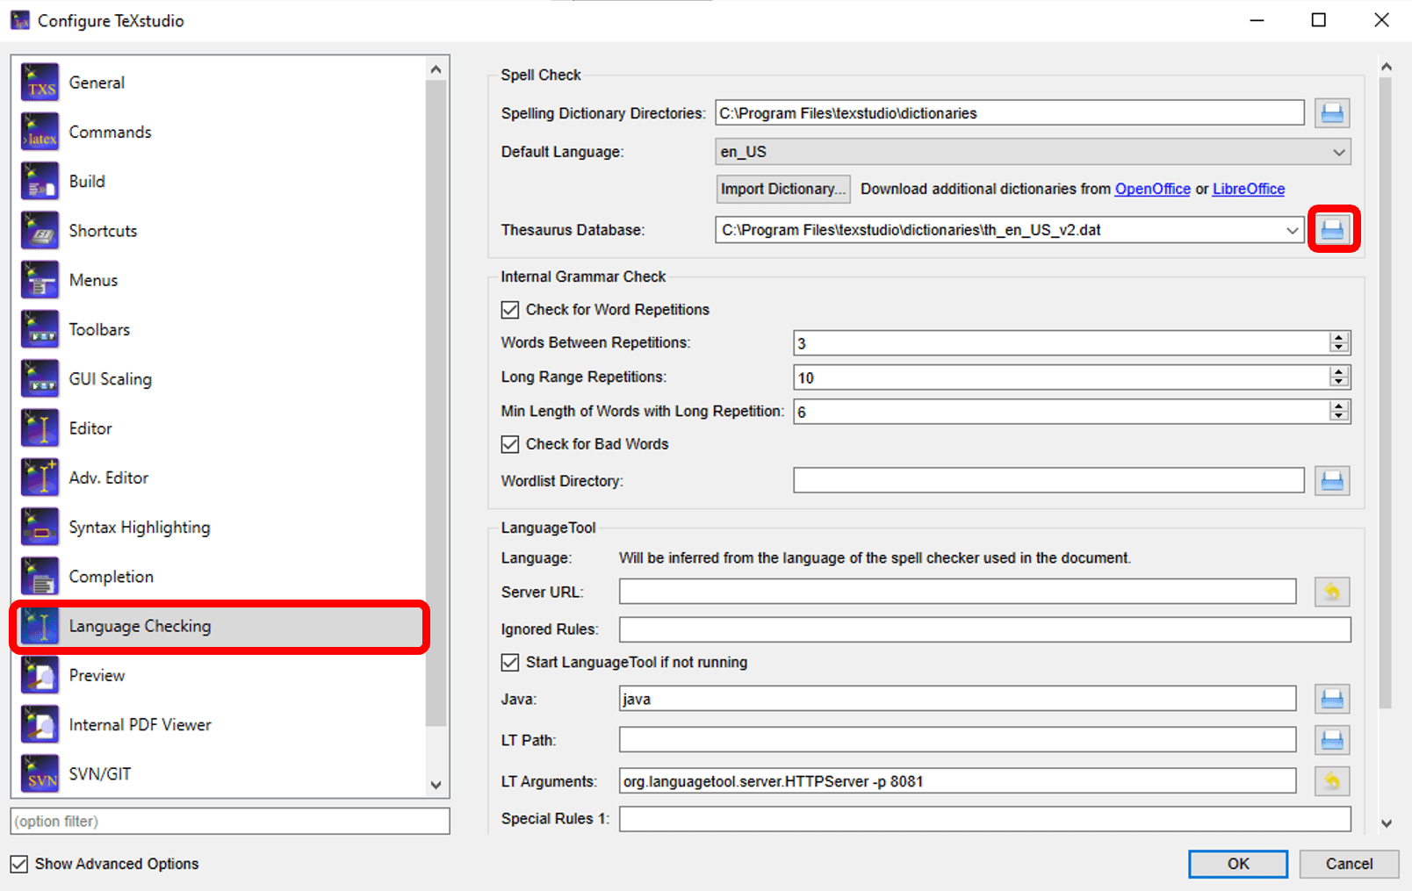Open the Build configuration icon
This screenshot has height=891, width=1412.
click(x=40, y=180)
